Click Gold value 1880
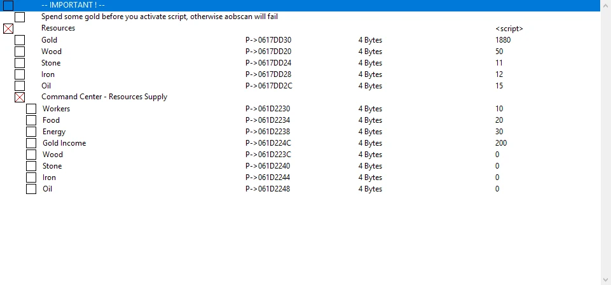 click(x=503, y=40)
